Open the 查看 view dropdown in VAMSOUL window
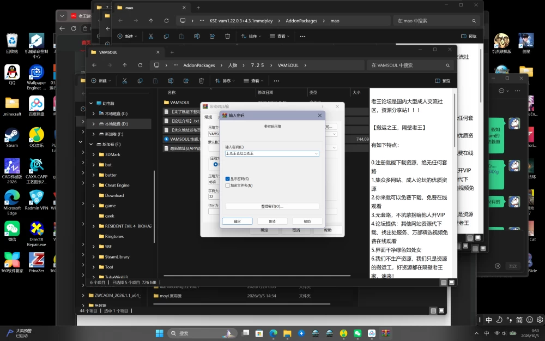Image resolution: width=545 pixels, height=341 pixels. pos(253,81)
